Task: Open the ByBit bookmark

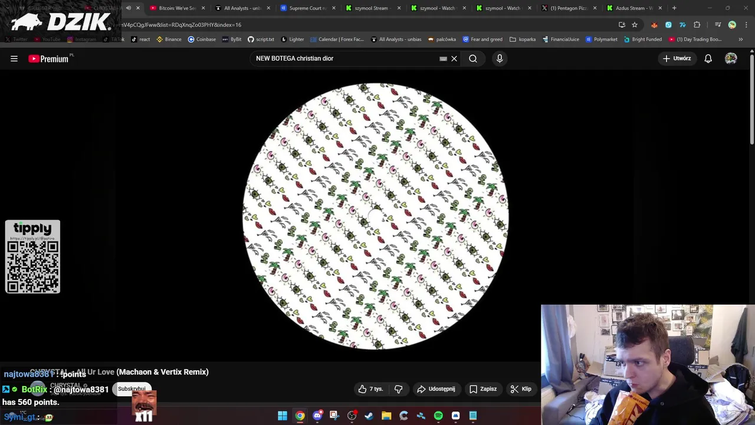Action: click(232, 40)
